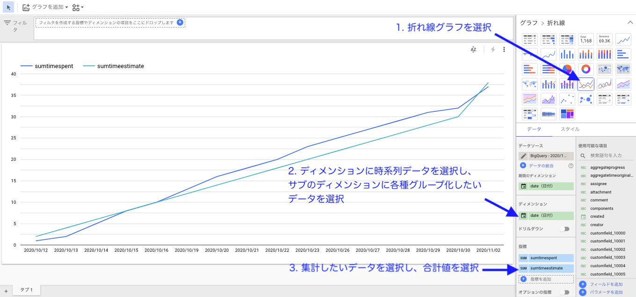Select the Sessions 69.3K scorecard chart type
Screen dimensions: 636x297
coord(605,40)
